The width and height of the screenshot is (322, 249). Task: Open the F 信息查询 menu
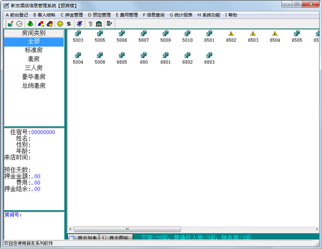tap(154, 15)
